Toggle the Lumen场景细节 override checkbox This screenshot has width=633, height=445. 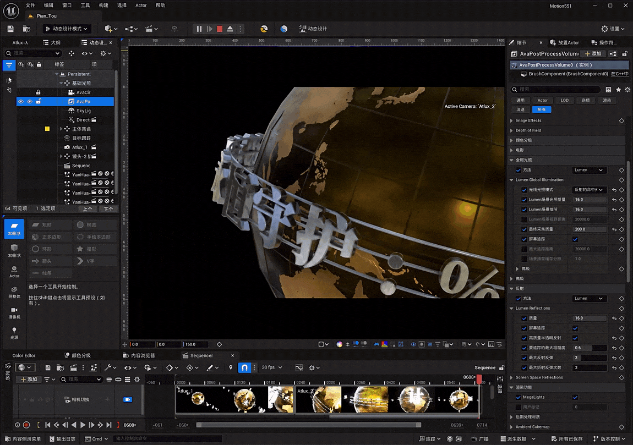pos(524,210)
